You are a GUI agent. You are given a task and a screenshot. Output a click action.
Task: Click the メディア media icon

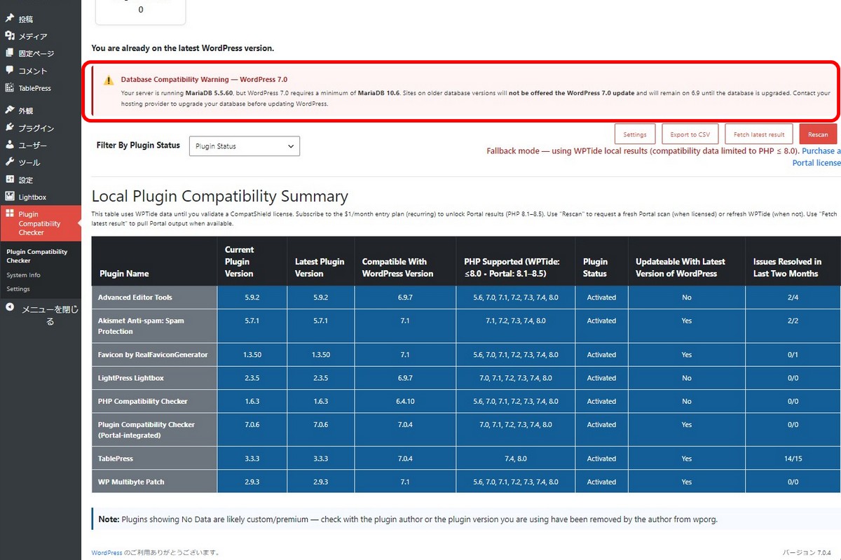click(10, 36)
